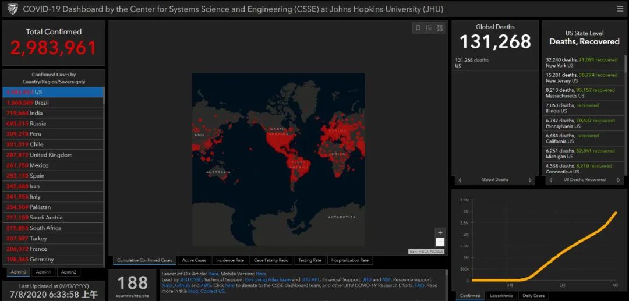Click Spain in the country list
The width and height of the screenshot is (629, 301).
point(52,176)
